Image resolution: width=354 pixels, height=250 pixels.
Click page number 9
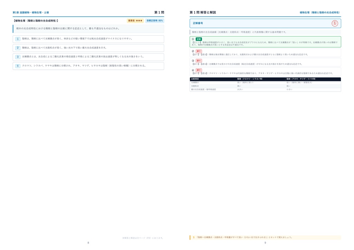click(265, 243)
